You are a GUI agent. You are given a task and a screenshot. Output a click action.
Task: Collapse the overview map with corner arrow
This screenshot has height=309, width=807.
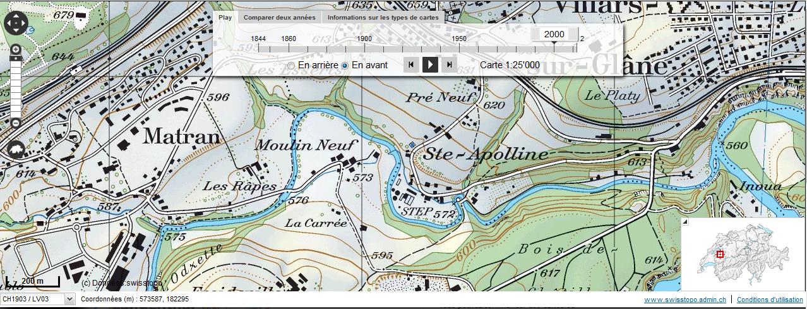coord(685,222)
